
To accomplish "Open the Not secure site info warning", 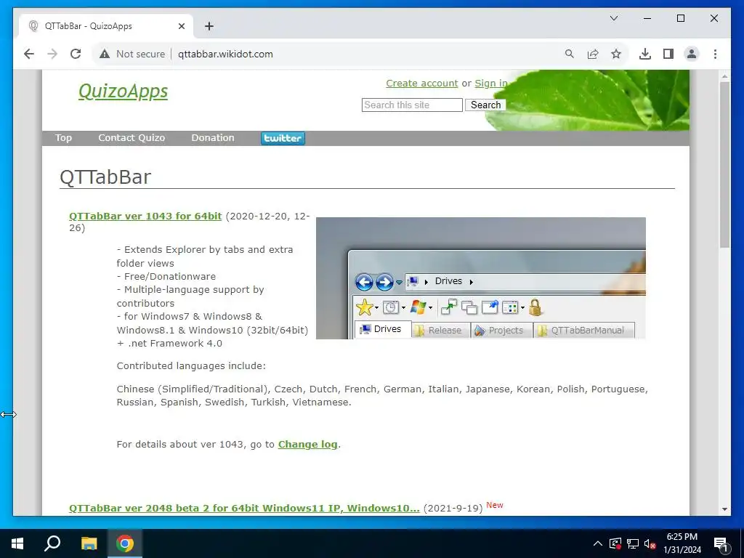I will (x=132, y=54).
